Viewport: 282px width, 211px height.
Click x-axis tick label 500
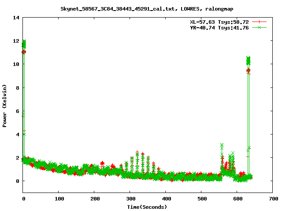202,199
